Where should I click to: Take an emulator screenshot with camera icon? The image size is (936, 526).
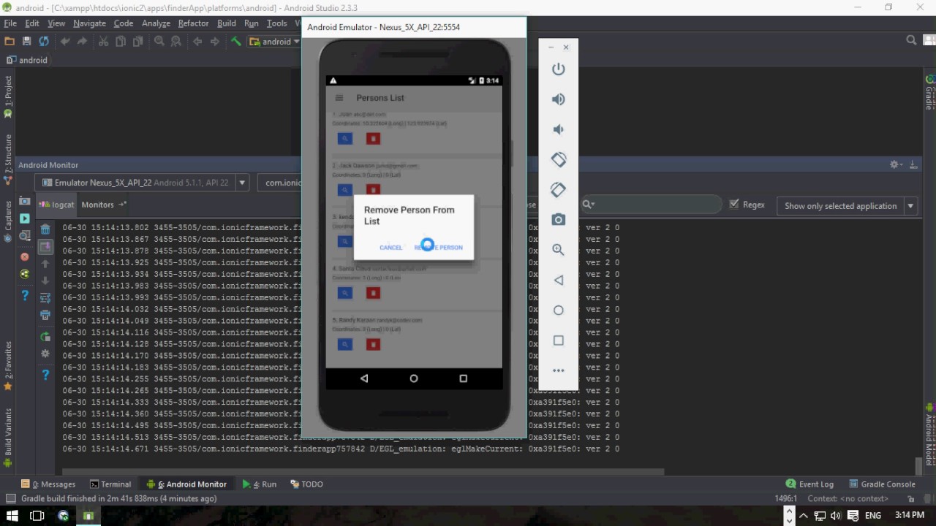(558, 219)
